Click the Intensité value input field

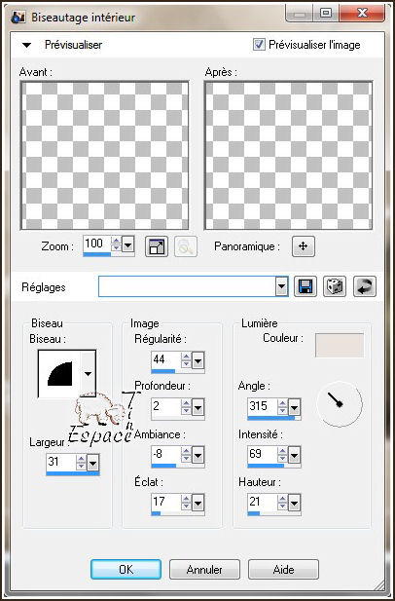(263, 454)
